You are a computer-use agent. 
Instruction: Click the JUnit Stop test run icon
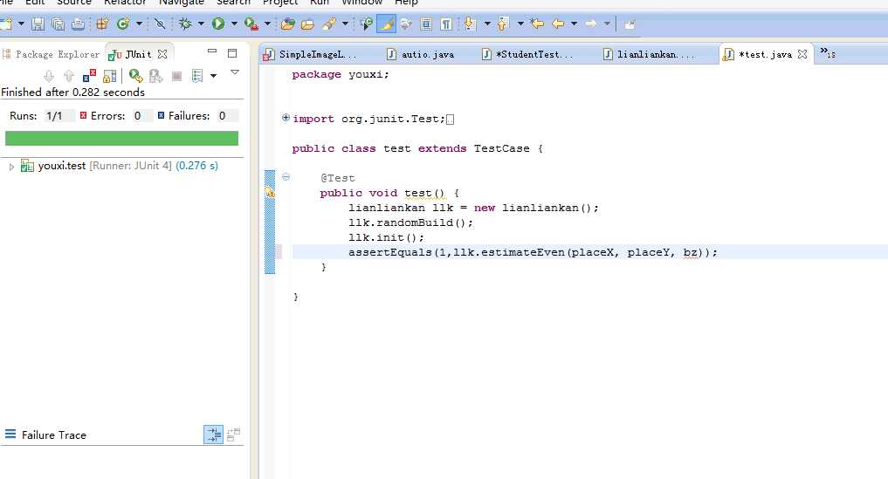coord(176,76)
